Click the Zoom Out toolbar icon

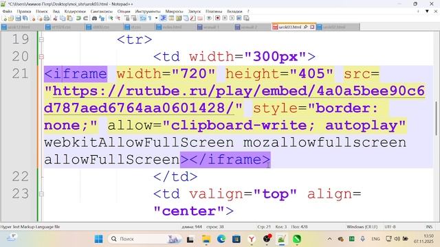click(x=118, y=19)
